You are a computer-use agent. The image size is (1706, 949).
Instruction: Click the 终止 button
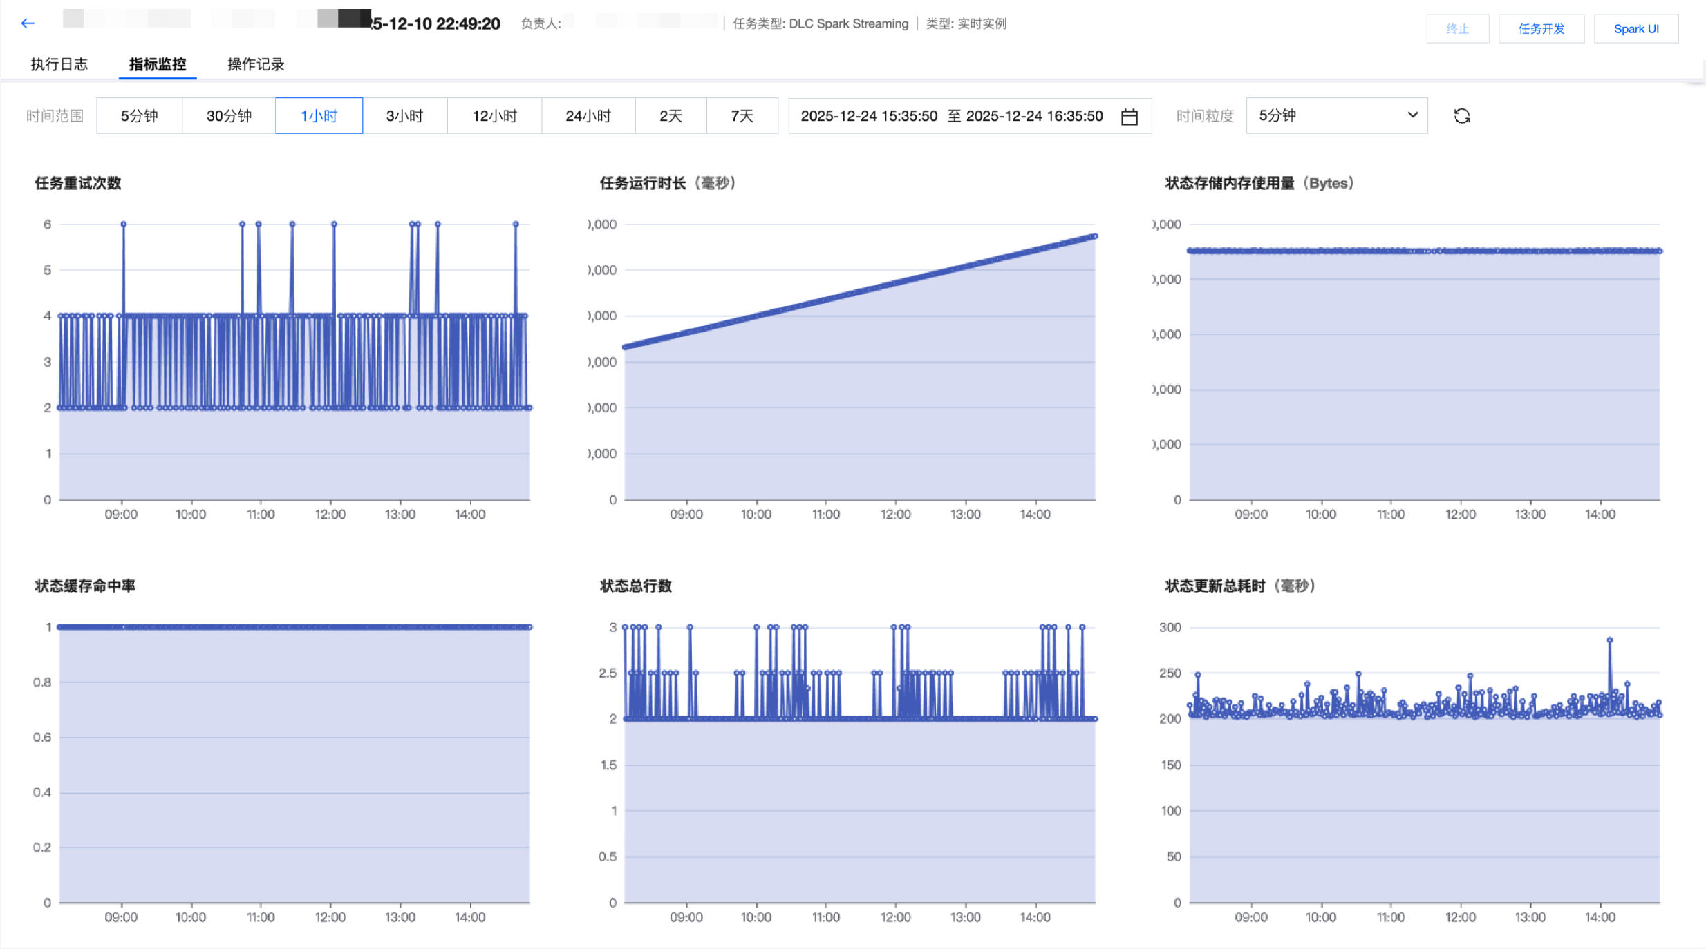1457,29
